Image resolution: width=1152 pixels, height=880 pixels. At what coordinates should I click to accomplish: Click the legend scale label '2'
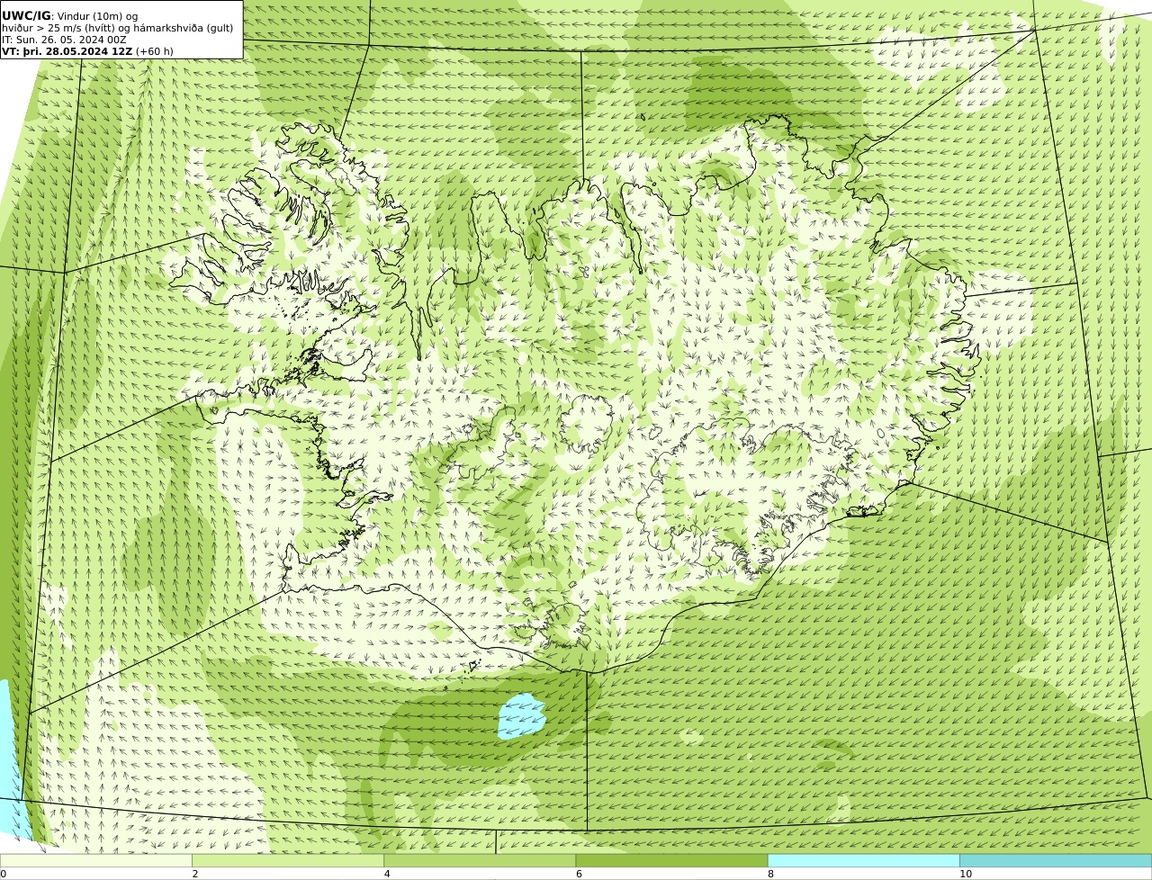point(195,874)
